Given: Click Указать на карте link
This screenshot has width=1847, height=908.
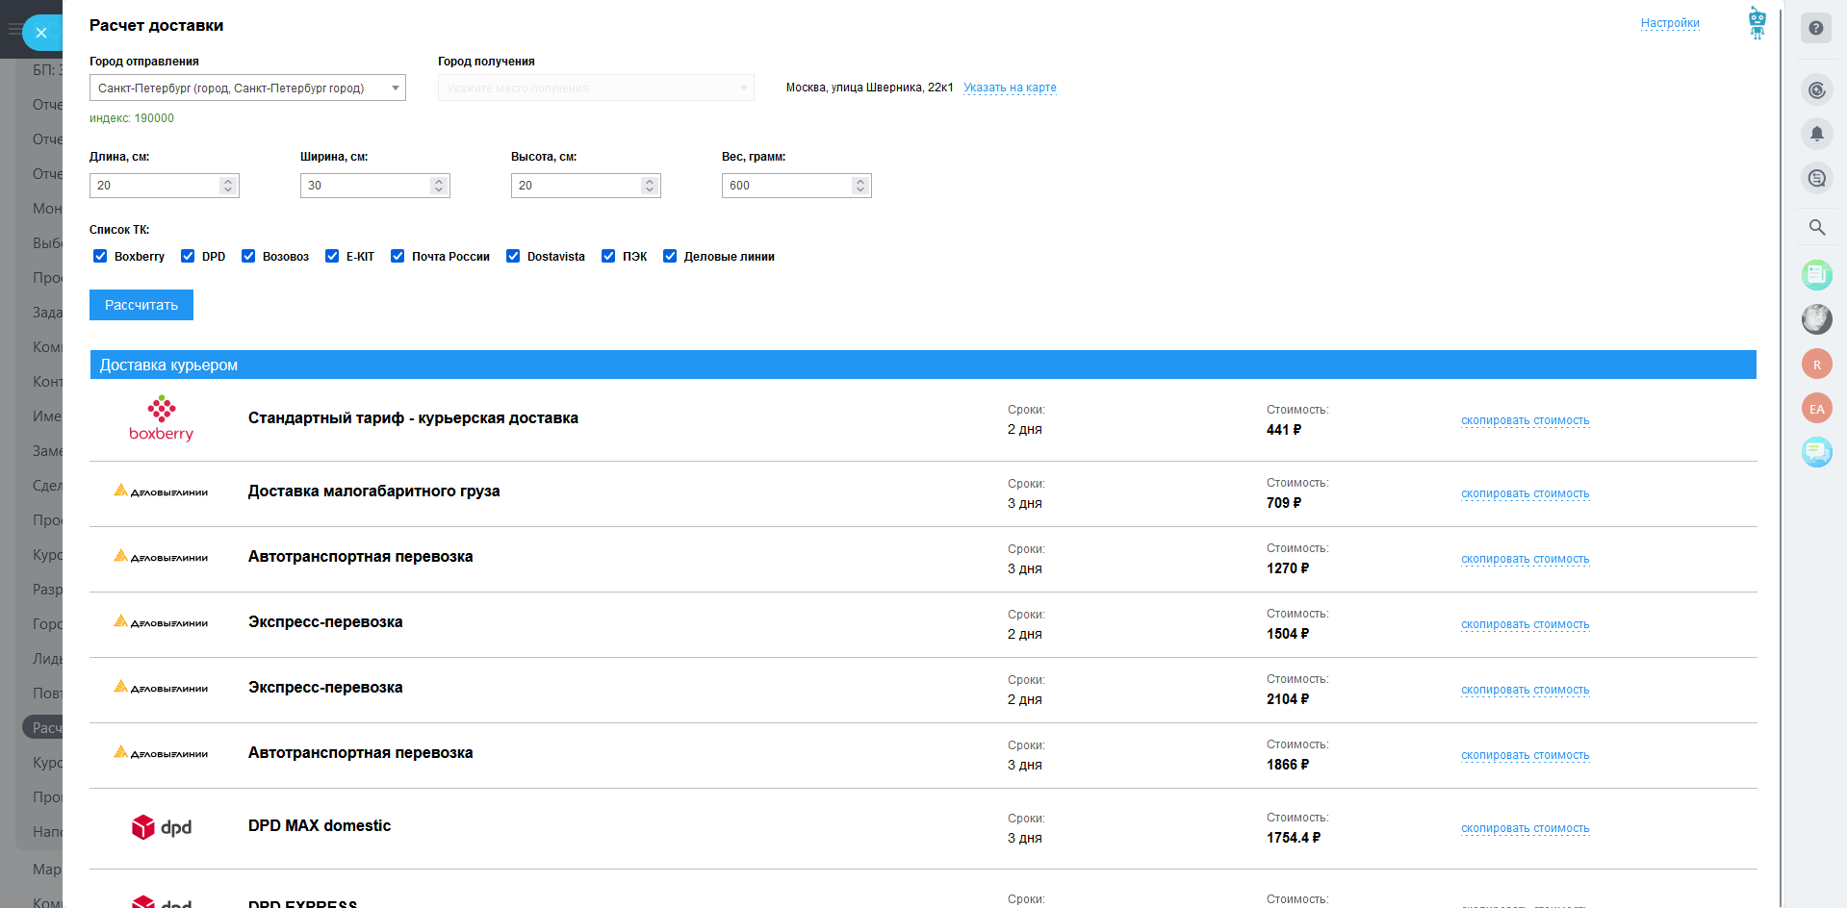Looking at the screenshot, I should 1010,88.
